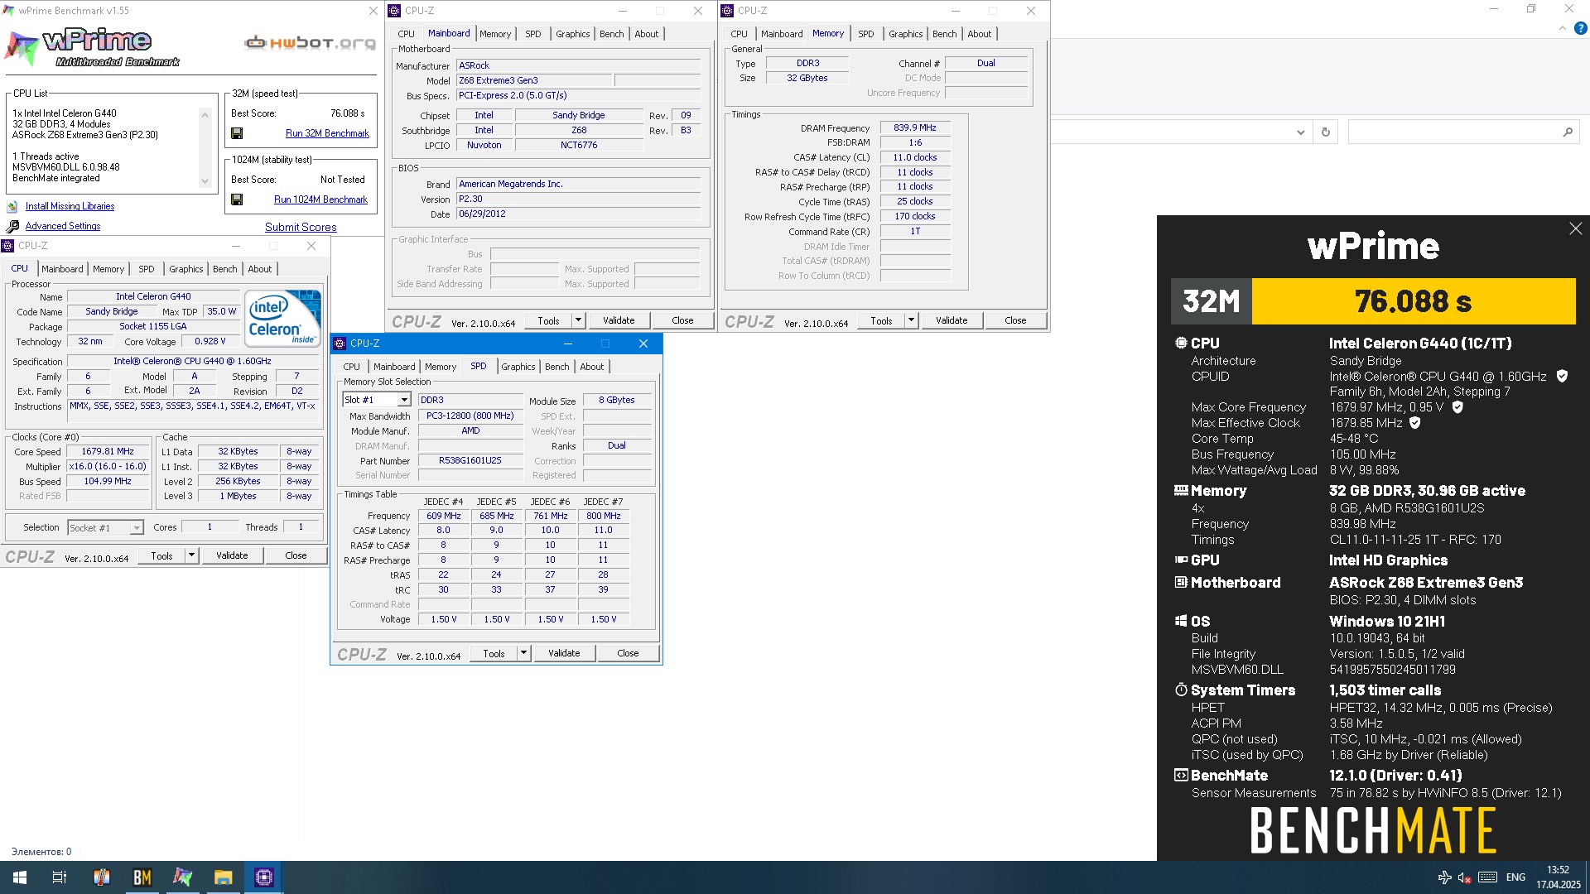Select the About tab in CPU window
Image resolution: width=1590 pixels, height=894 pixels.
259,269
